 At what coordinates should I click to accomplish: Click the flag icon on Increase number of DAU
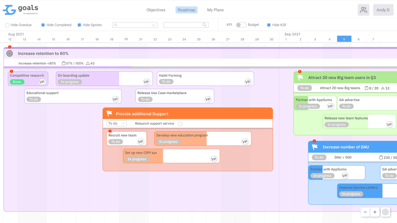point(315,147)
